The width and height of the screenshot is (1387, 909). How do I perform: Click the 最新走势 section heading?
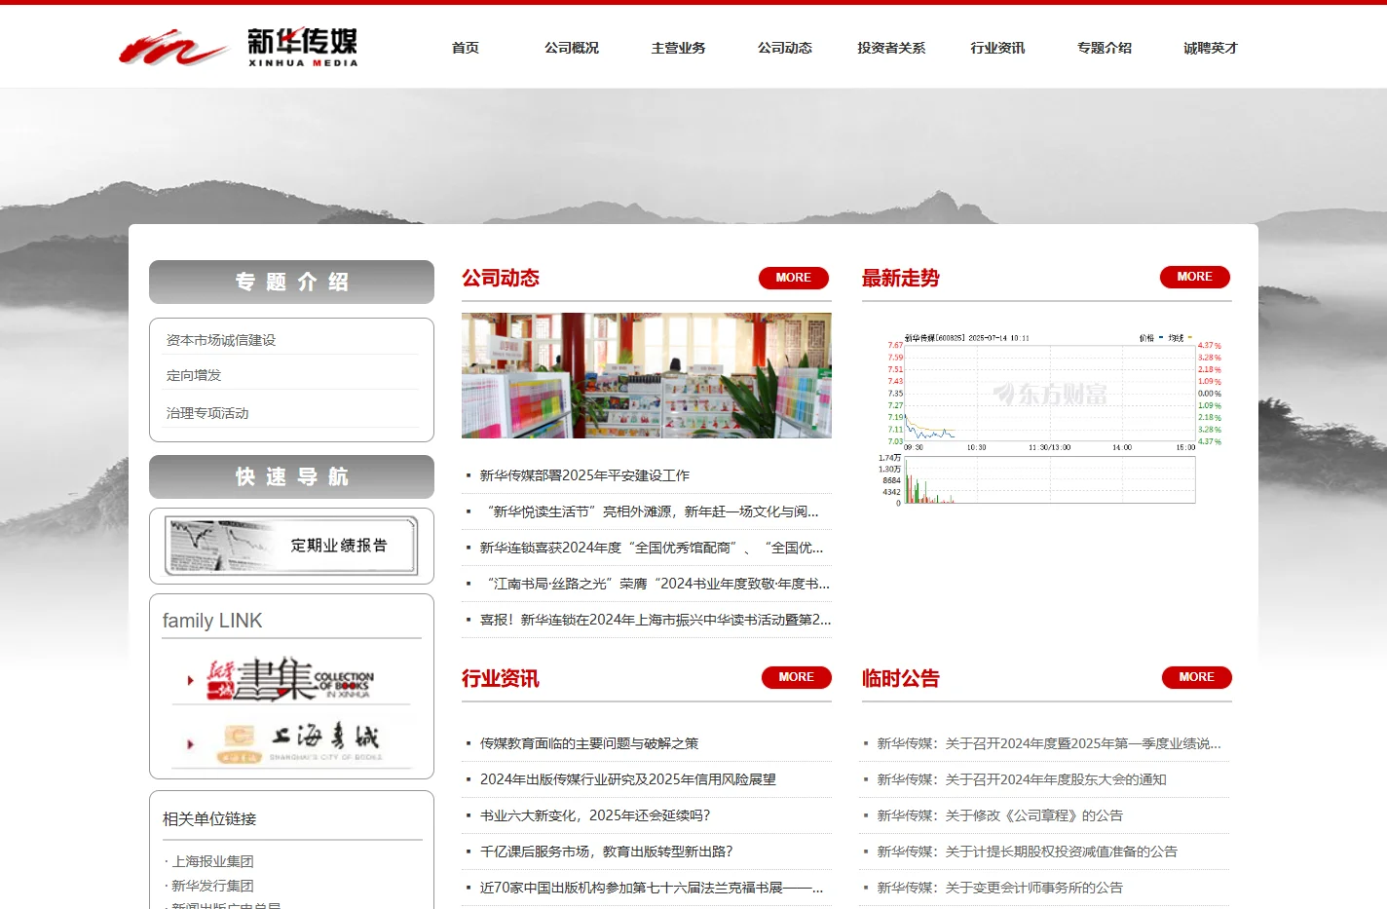click(x=901, y=278)
